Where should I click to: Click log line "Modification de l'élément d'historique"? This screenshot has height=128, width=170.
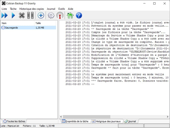(x=117, y=55)
